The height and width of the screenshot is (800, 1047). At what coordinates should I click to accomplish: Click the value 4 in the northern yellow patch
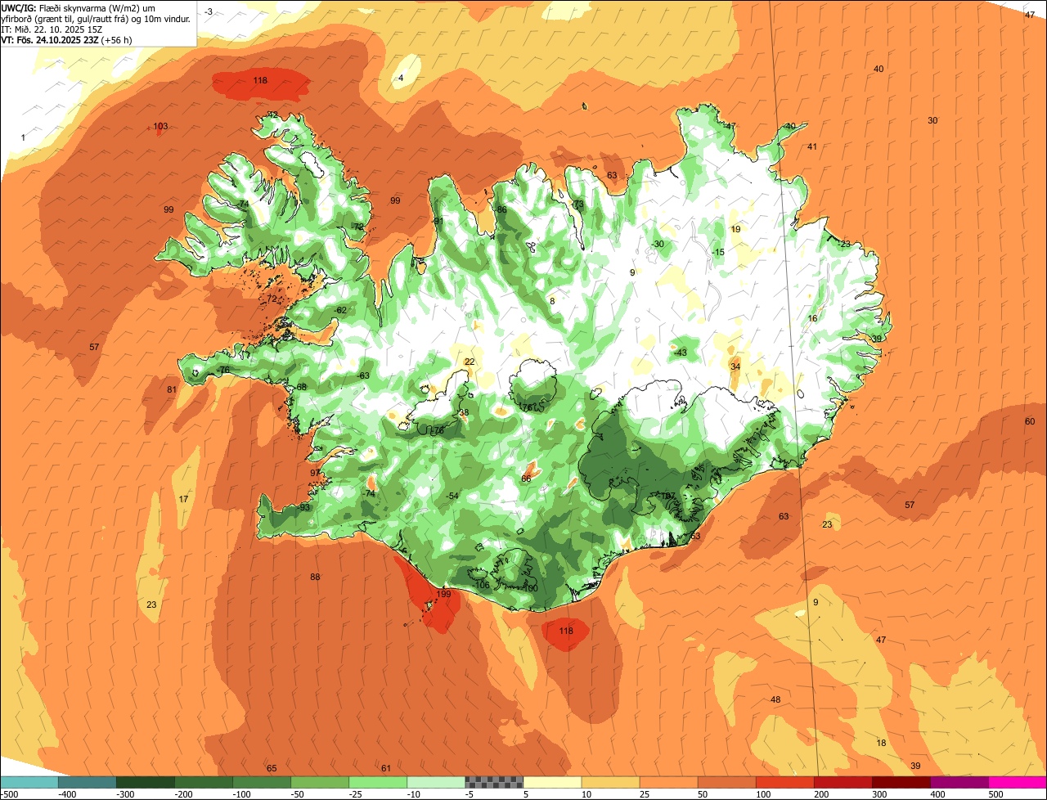(401, 78)
